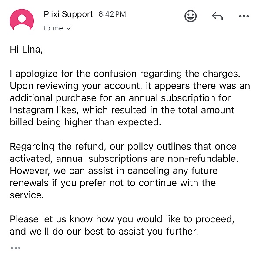
Task: Expand recipient details chevron beside "to me"
Action: click(68, 29)
